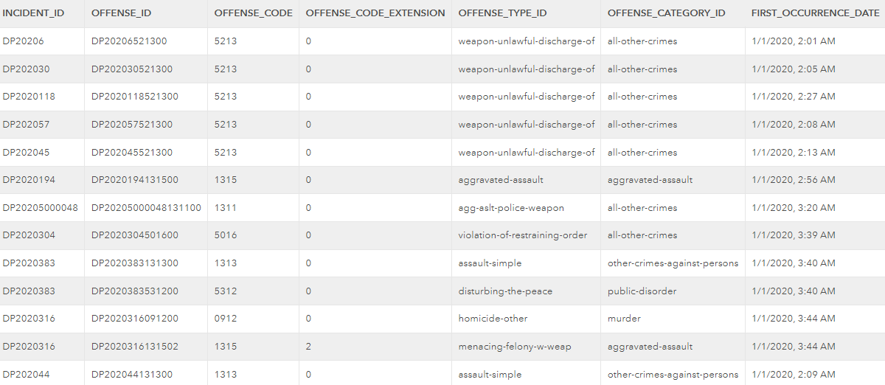Click offense code 0912 cell
The width and height of the screenshot is (885, 385).
click(226, 319)
